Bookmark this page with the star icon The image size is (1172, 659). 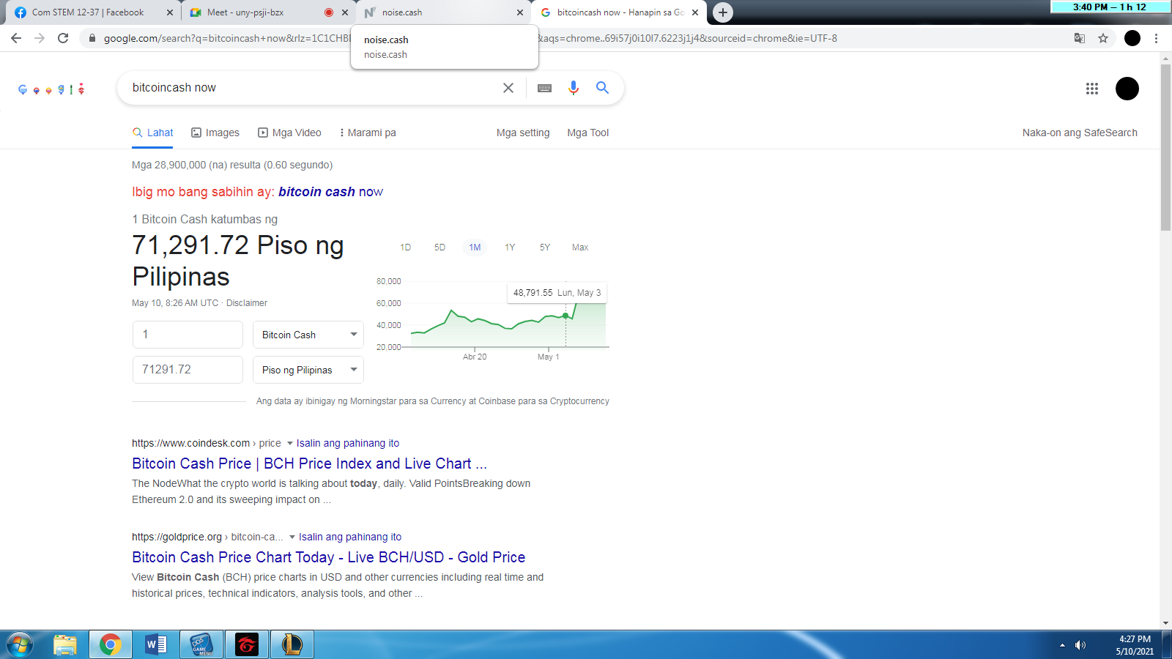[1103, 38]
